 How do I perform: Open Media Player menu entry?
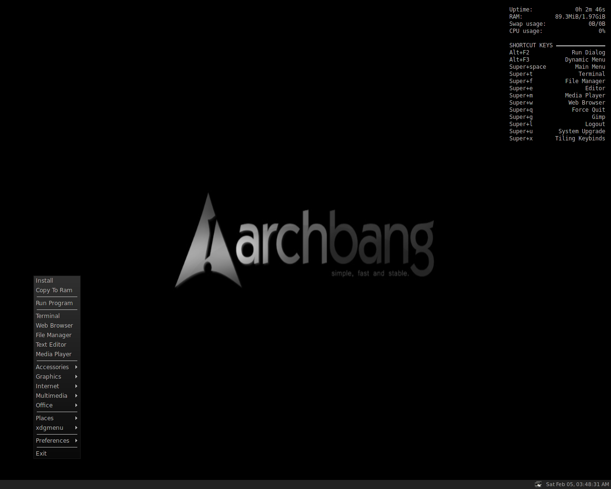tap(57, 354)
